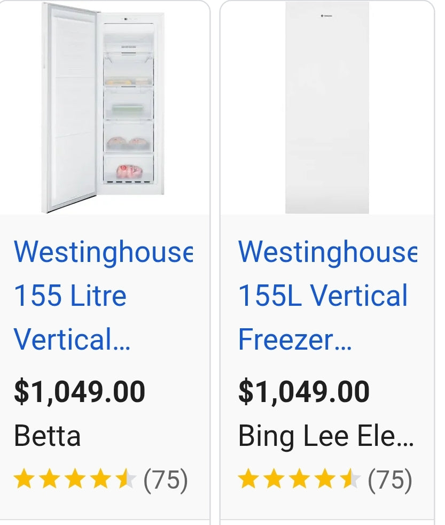445x525 pixels.
Task: Click the first star in Betta's rating
Action: point(24,479)
